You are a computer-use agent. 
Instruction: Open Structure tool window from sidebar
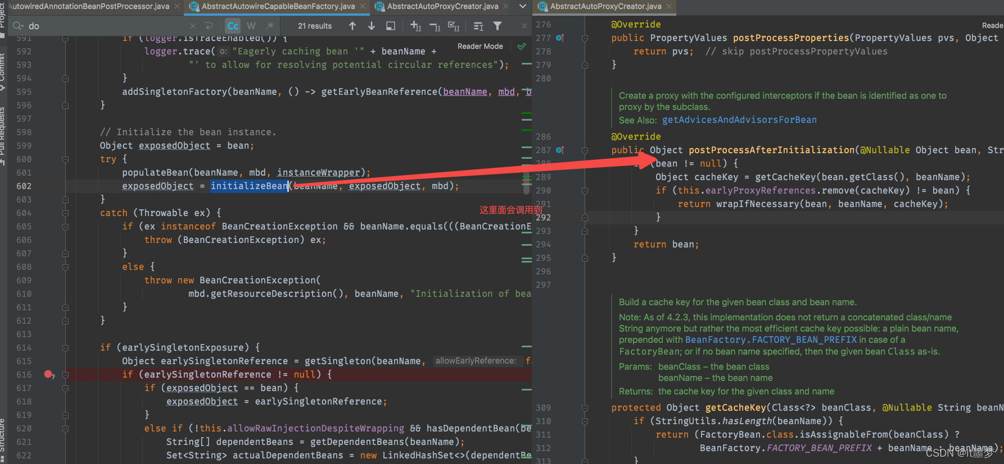point(3,440)
